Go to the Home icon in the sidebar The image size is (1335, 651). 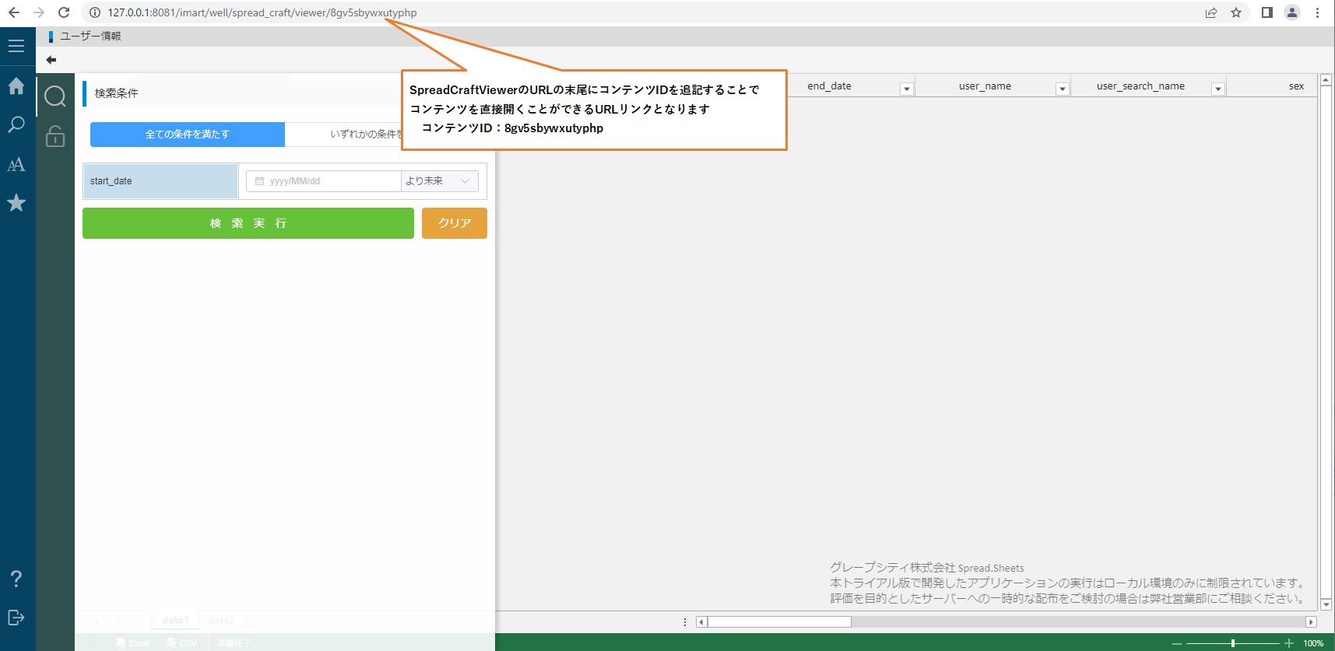(16, 86)
